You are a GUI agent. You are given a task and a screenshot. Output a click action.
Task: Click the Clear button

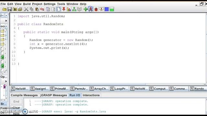(x=16, y=108)
